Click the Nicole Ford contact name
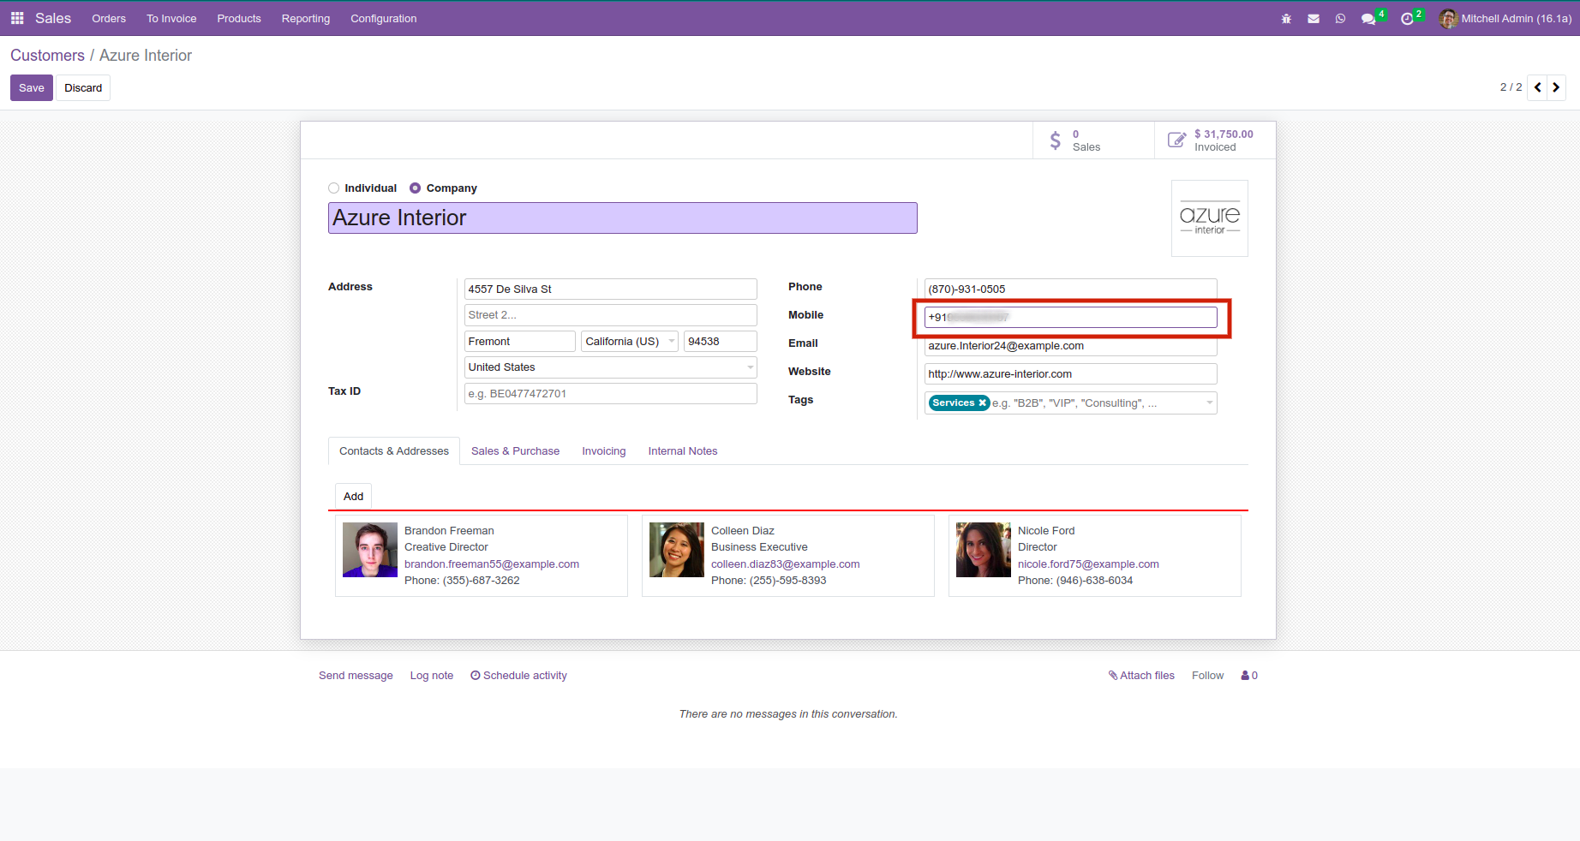This screenshot has height=841, width=1580. [1046, 531]
